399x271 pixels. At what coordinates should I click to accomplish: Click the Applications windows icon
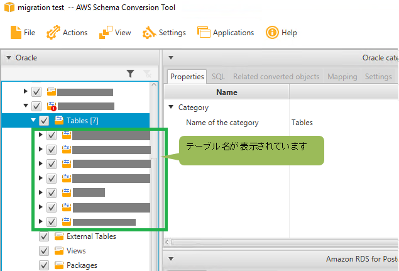click(x=204, y=32)
